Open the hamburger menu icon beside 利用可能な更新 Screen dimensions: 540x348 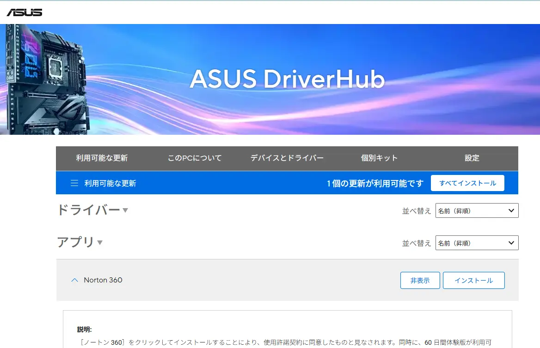74,183
